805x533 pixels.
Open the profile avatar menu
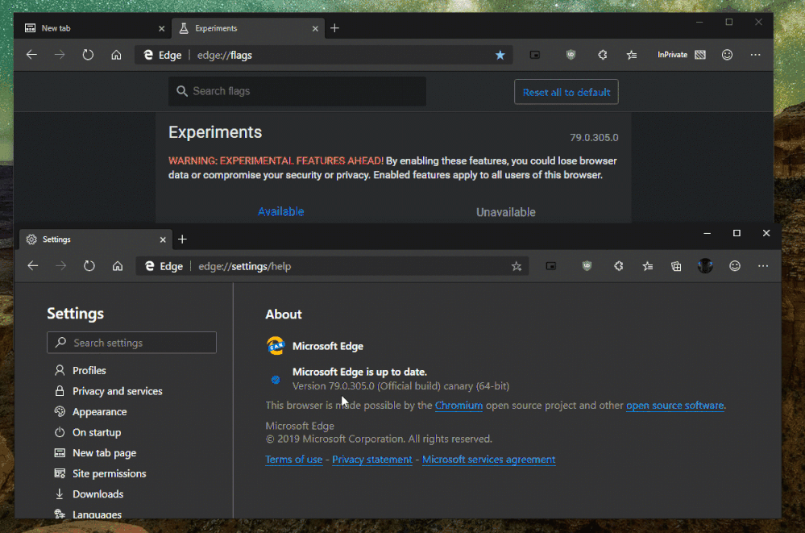tap(705, 266)
